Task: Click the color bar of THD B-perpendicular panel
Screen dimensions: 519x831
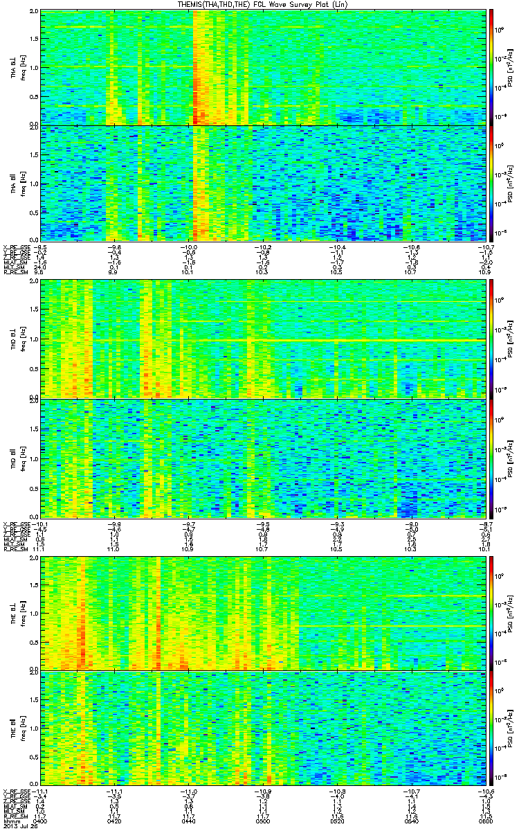Action: tap(491, 339)
